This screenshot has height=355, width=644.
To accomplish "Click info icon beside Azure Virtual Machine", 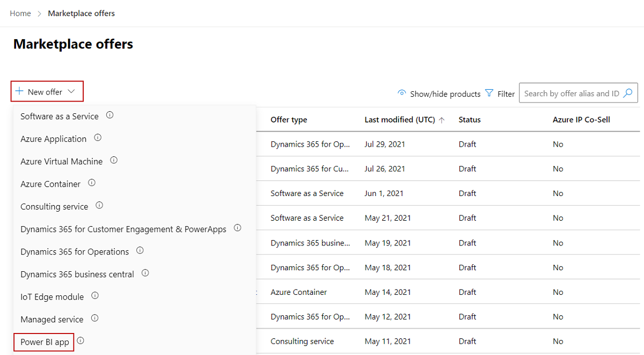I will tap(114, 160).
